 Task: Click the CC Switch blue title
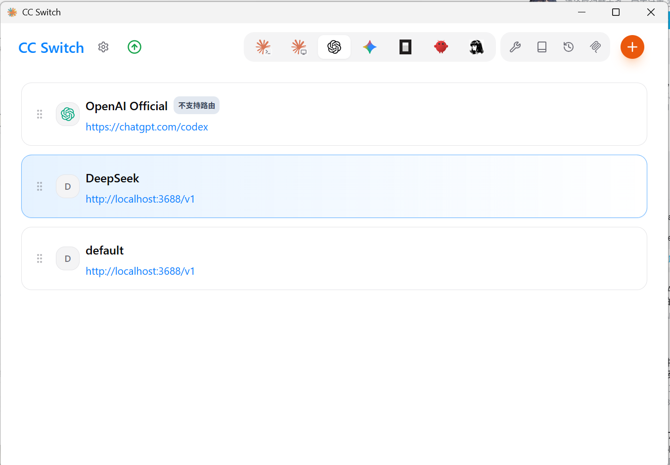(51, 47)
